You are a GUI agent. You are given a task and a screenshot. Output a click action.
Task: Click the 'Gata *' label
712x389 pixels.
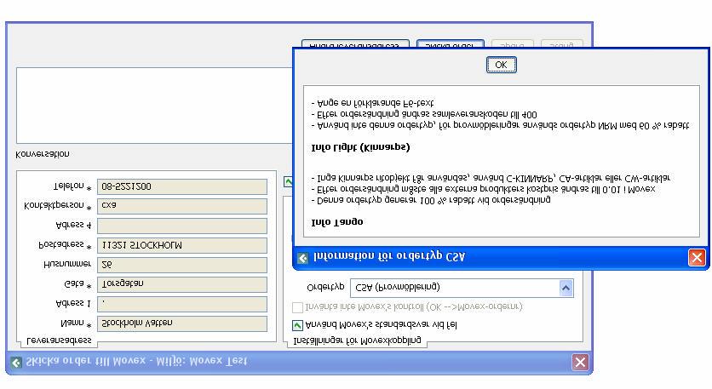78,284
